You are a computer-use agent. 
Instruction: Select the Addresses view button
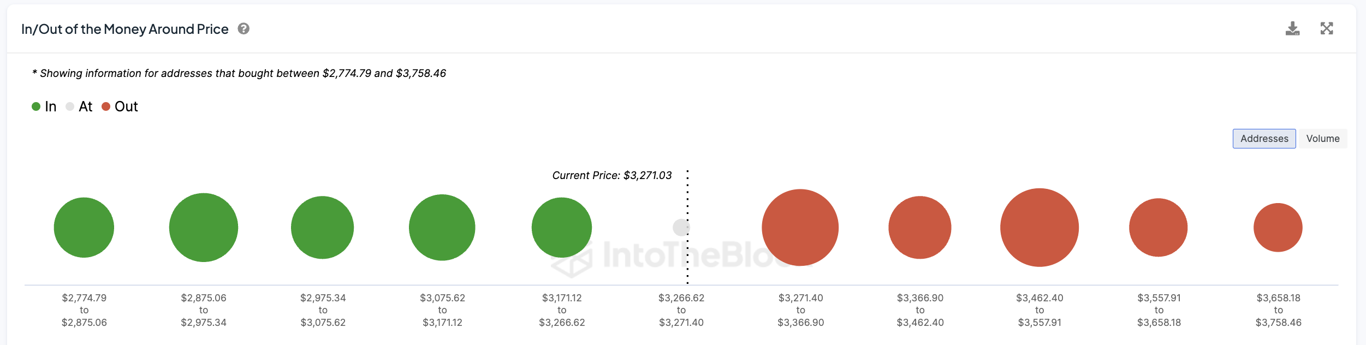point(1264,139)
